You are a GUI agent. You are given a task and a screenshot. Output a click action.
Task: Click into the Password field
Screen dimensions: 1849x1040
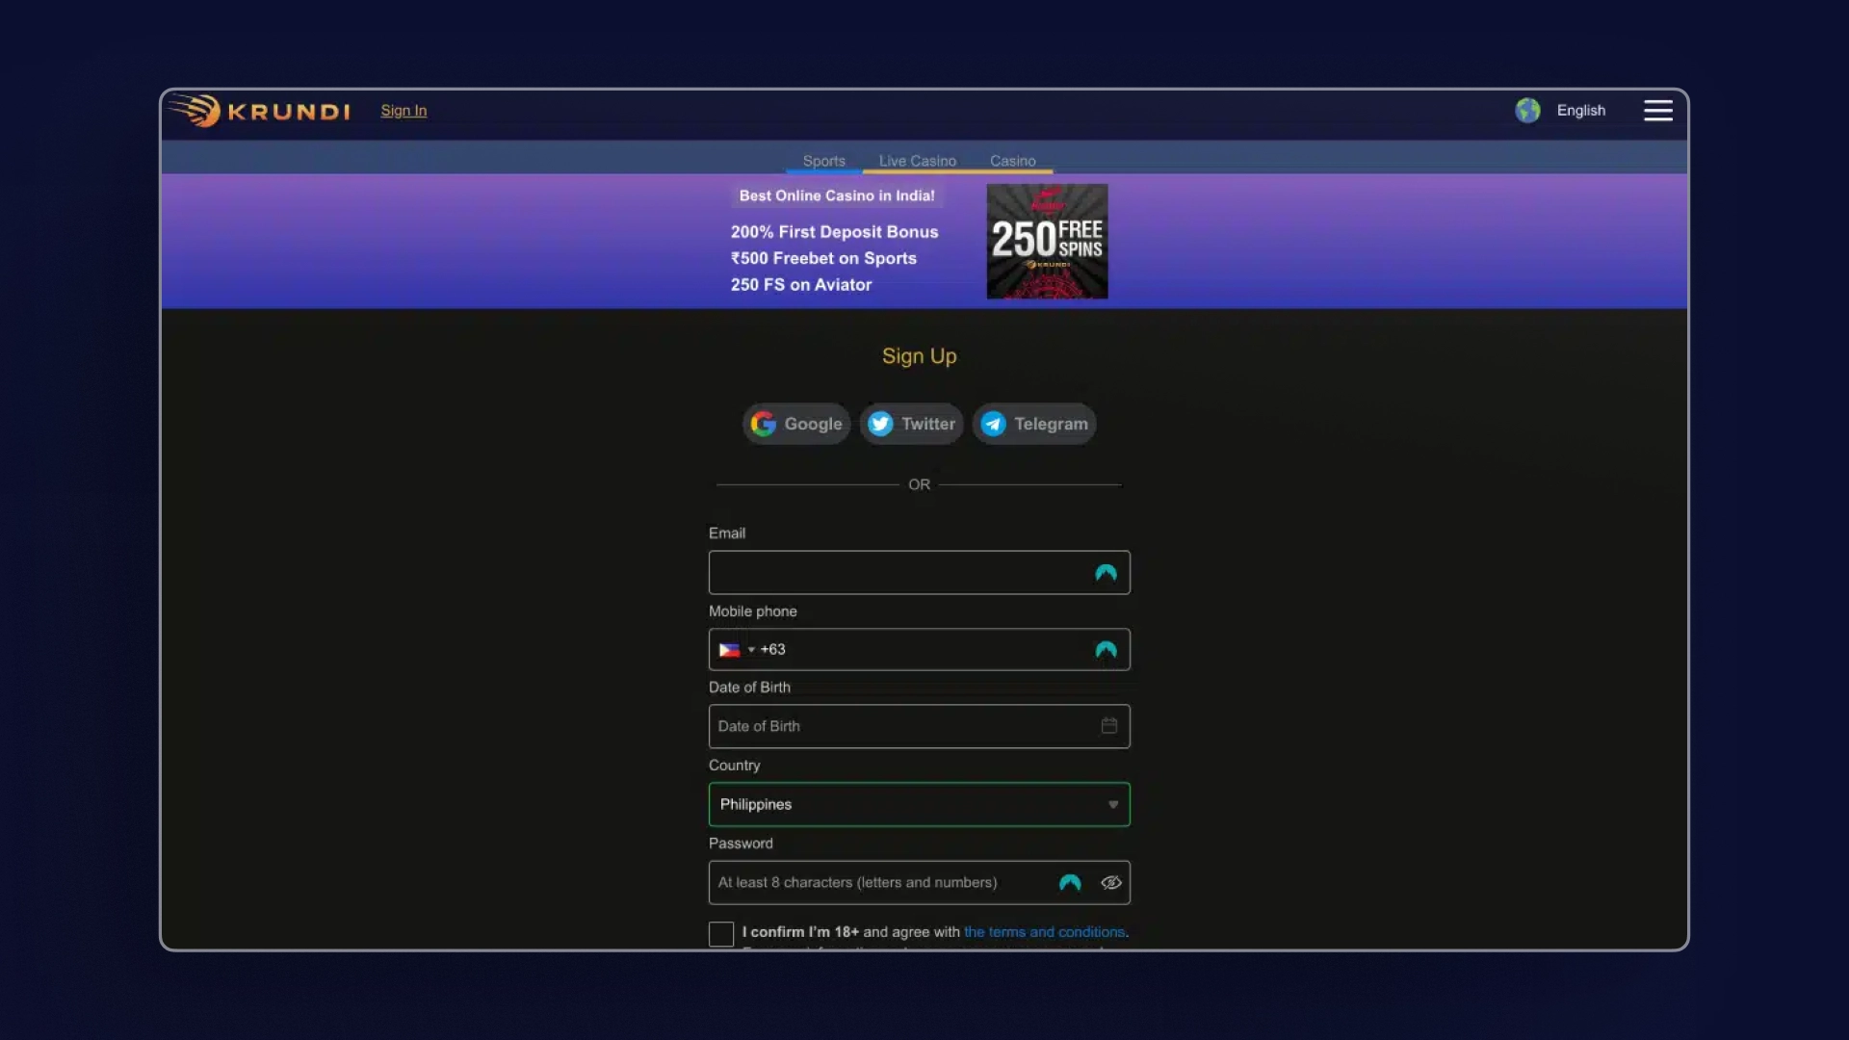pos(919,882)
